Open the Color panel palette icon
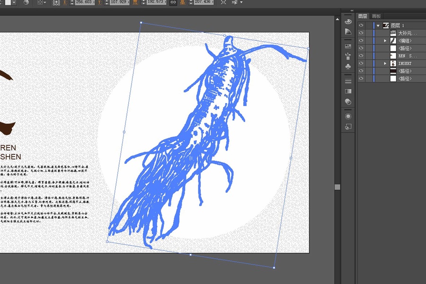This screenshot has width=426, height=284. coord(348,21)
